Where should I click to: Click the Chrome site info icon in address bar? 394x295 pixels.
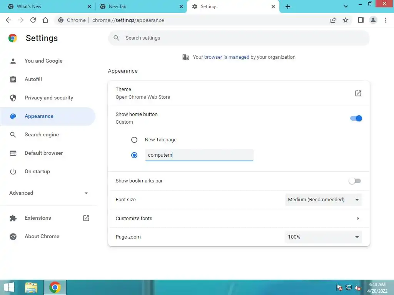point(61,20)
